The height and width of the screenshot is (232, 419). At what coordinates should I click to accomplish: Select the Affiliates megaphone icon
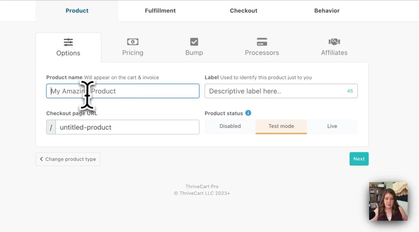coord(334,41)
